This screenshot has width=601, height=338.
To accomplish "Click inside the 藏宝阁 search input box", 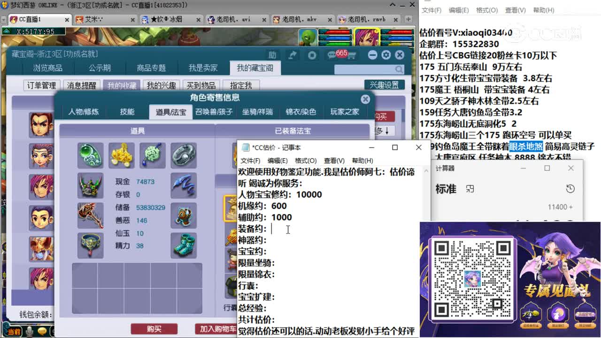I will tap(366, 69).
